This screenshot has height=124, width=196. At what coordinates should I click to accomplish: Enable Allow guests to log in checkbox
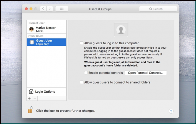(x=82, y=43)
